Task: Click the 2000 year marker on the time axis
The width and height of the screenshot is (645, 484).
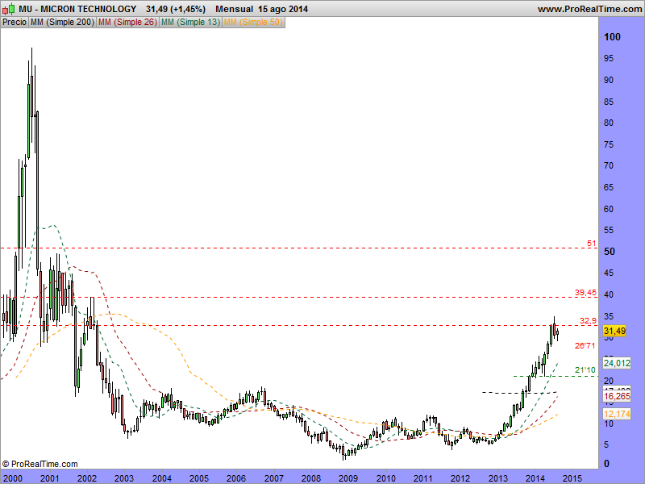Action: [12, 478]
